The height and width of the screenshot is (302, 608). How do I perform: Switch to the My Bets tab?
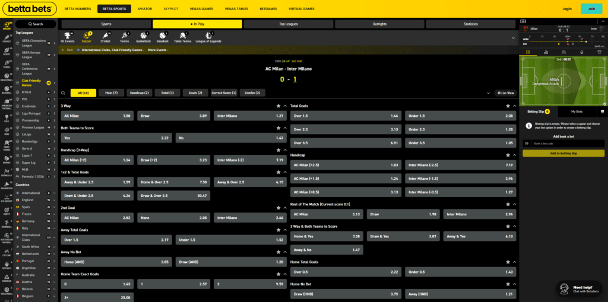click(577, 112)
